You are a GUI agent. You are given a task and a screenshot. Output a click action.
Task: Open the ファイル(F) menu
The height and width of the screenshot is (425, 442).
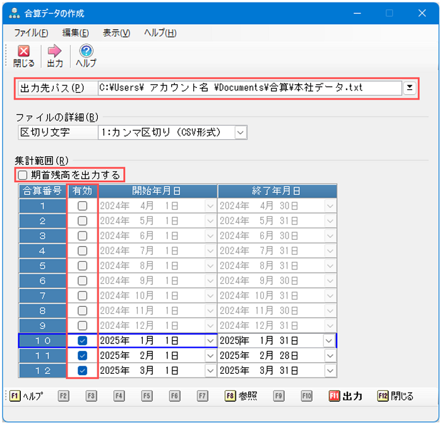[x=31, y=33]
